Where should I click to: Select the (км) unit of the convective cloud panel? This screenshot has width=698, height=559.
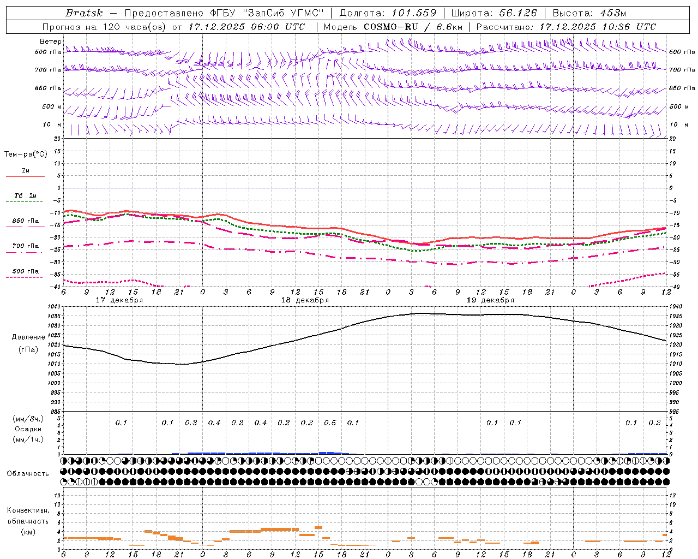[x=28, y=531]
